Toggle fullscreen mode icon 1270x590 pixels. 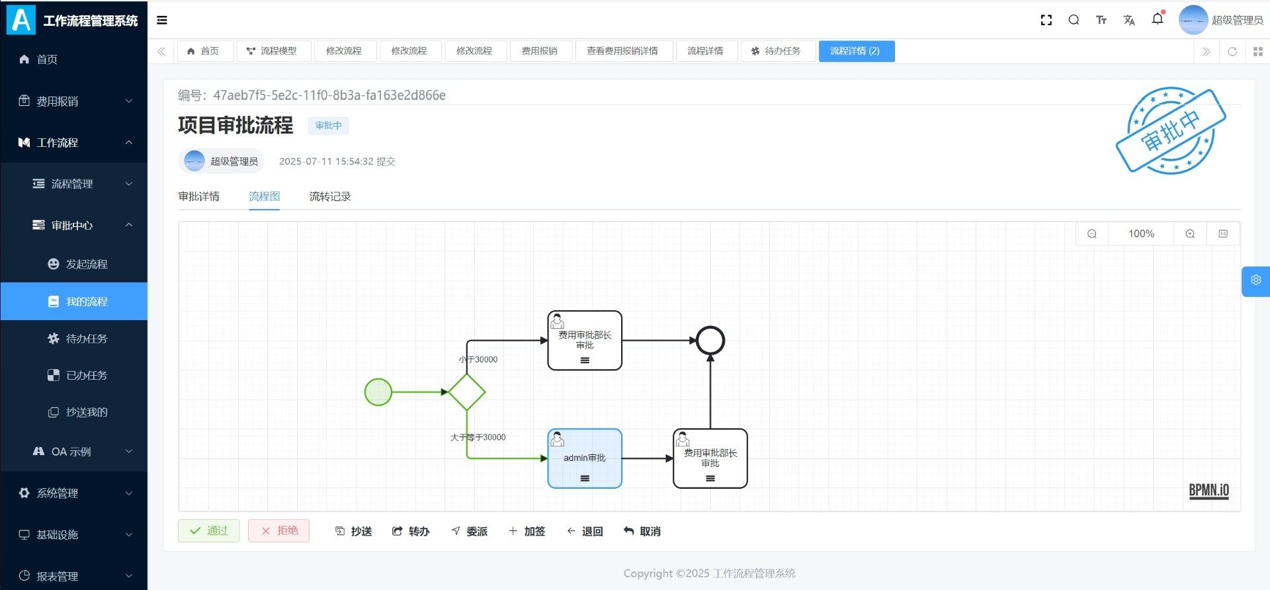tap(1046, 20)
